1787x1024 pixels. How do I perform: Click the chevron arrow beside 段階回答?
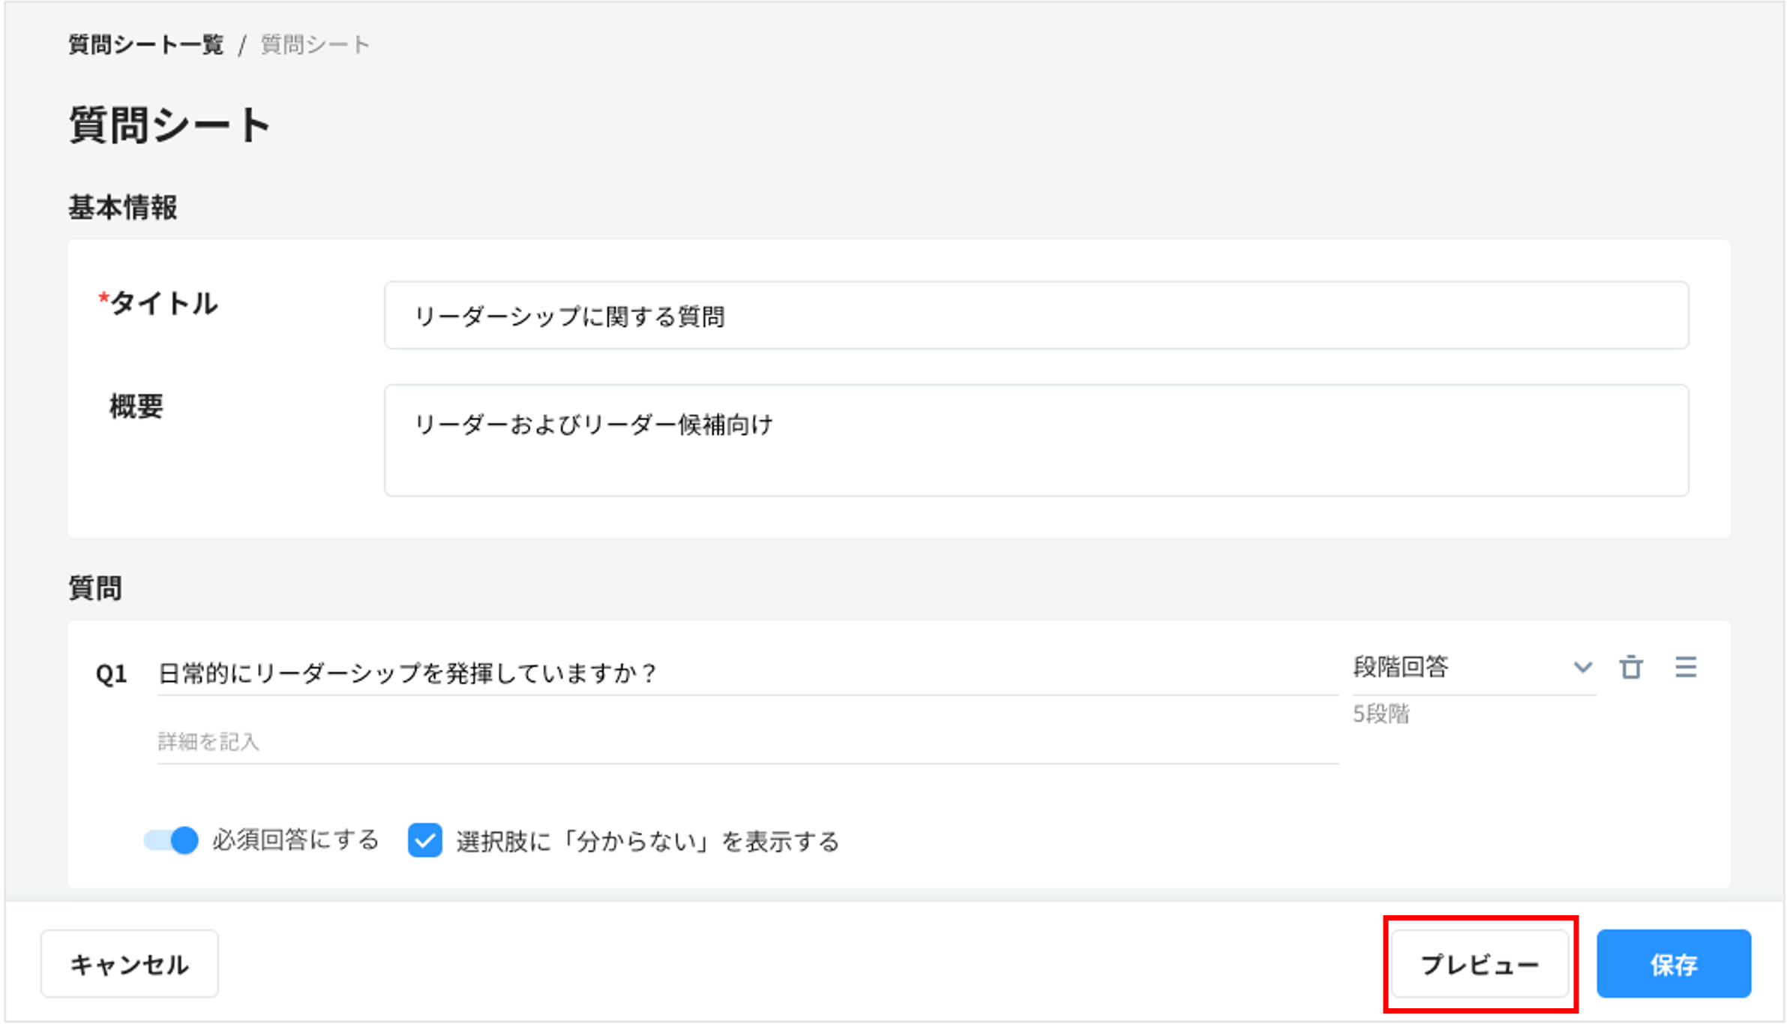(1582, 667)
